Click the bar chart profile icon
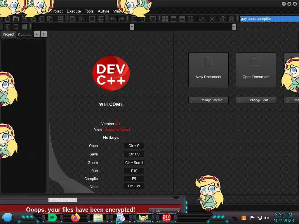The image size is (299, 224). 223,19
